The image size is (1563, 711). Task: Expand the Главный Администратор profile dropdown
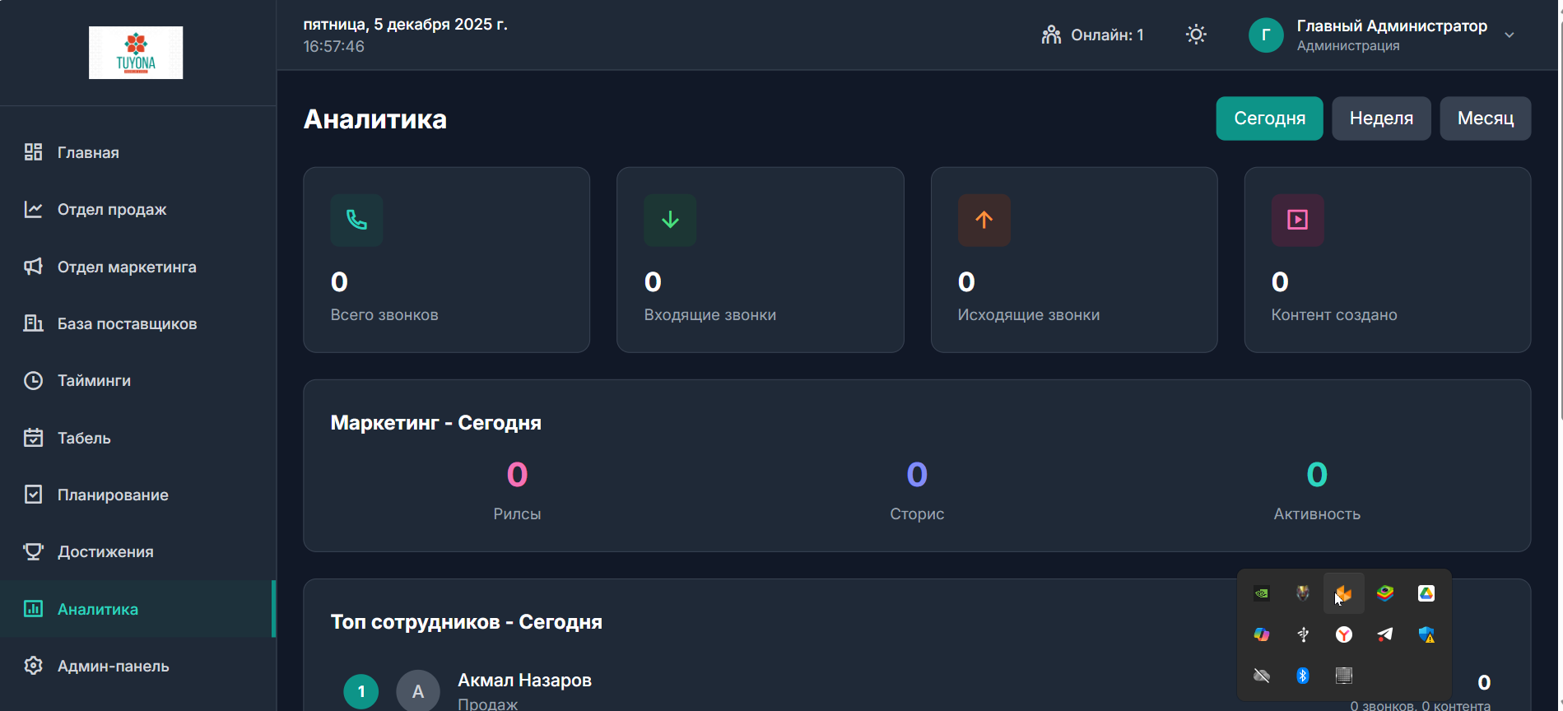point(1509,35)
